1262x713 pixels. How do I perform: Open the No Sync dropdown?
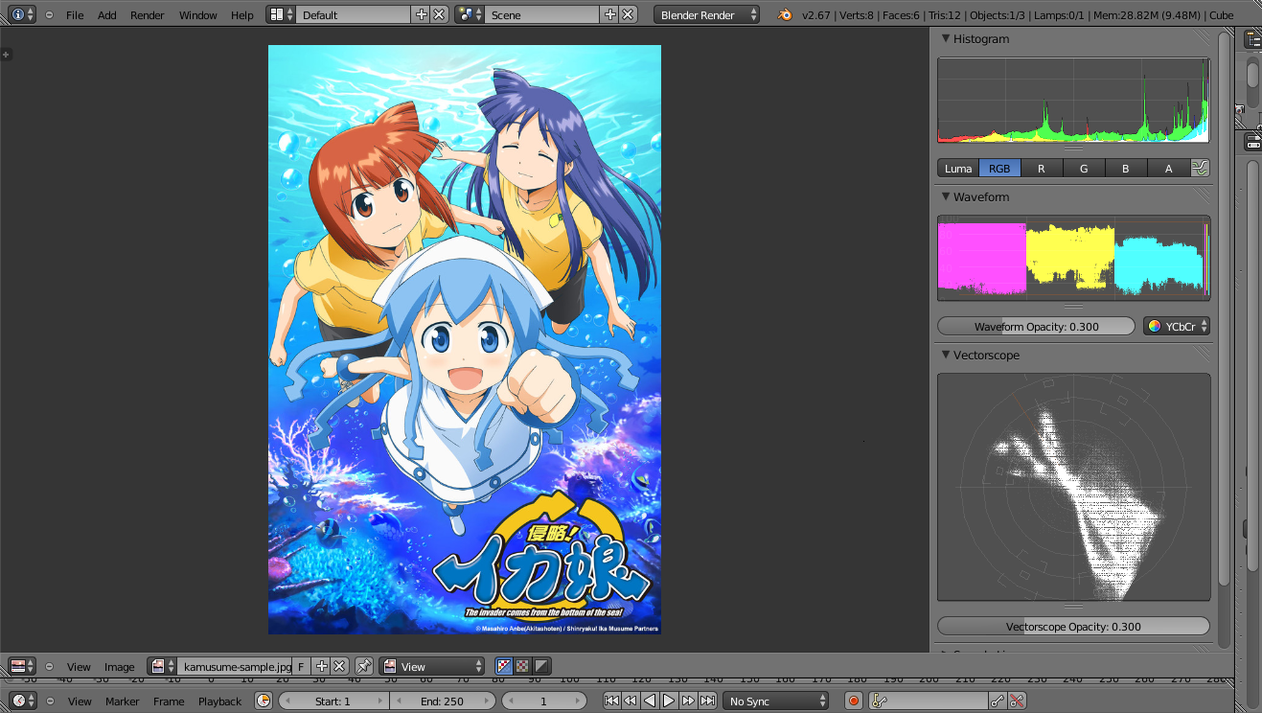[x=775, y=701]
